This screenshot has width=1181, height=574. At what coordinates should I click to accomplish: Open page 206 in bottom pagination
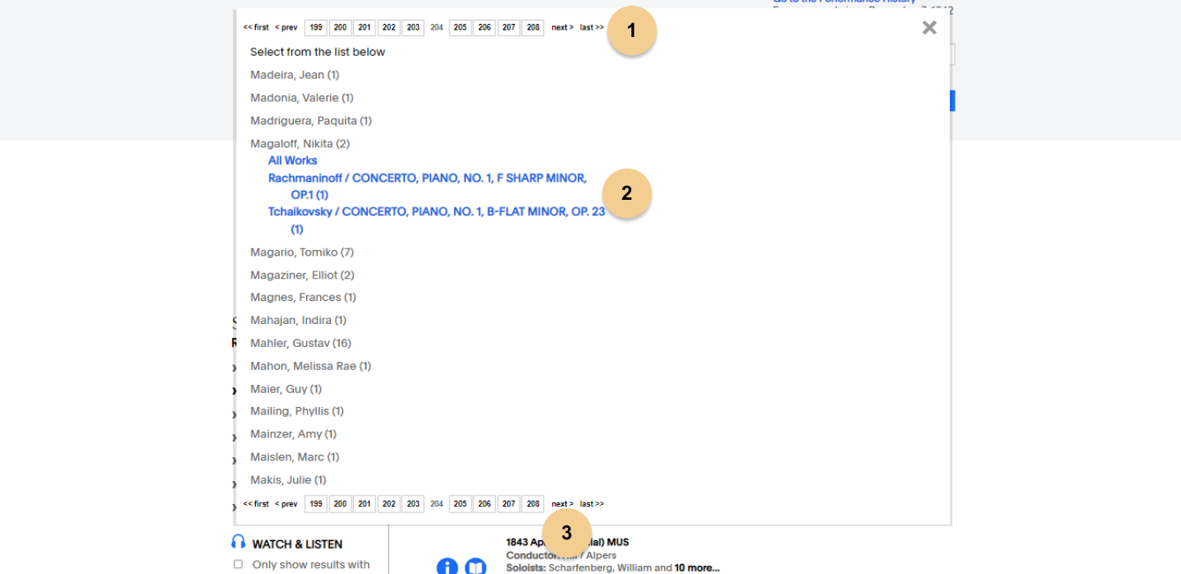click(x=485, y=504)
